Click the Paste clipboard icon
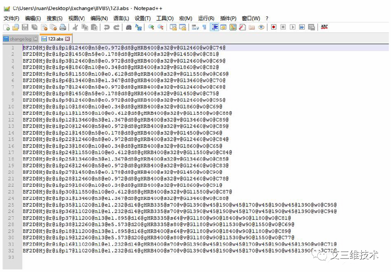Viewport: 391px width, 272px height. [94, 27]
